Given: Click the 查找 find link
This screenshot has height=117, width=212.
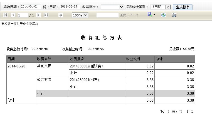Looking at the screenshot, I should click(x=123, y=15).
